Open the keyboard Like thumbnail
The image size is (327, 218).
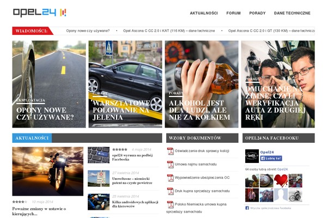coord(99,155)
